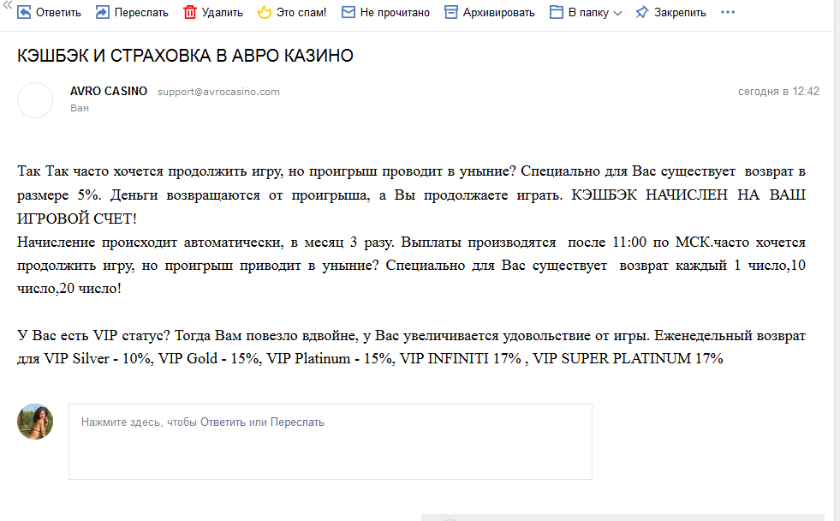Click the sender's blank avatar circle
Image resolution: width=840 pixels, height=521 pixels.
[x=35, y=100]
